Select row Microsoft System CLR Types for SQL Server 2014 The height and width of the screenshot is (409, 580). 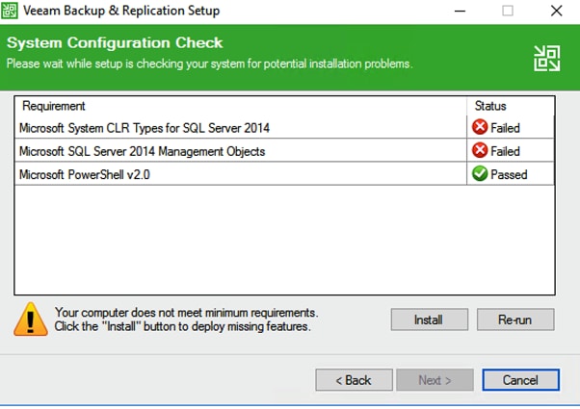[284, 127]
